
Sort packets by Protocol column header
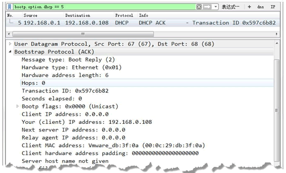click(x=124, y=15)
